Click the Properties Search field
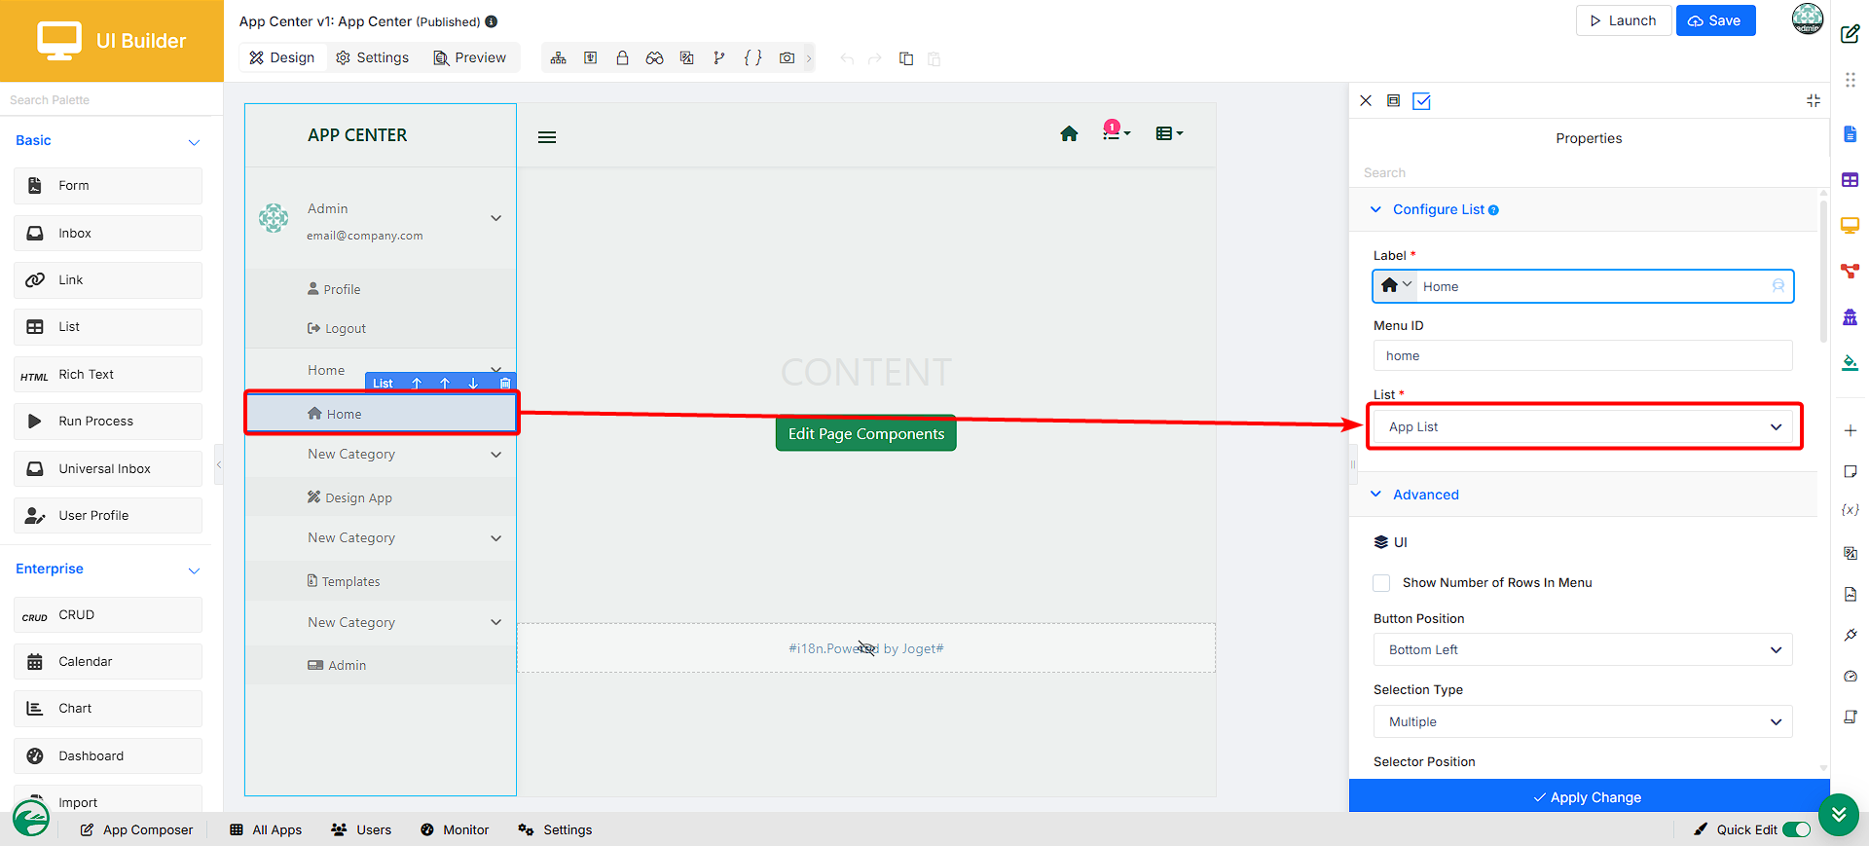The height and width of the screenshot is (846, 1869). (1589, 172)
